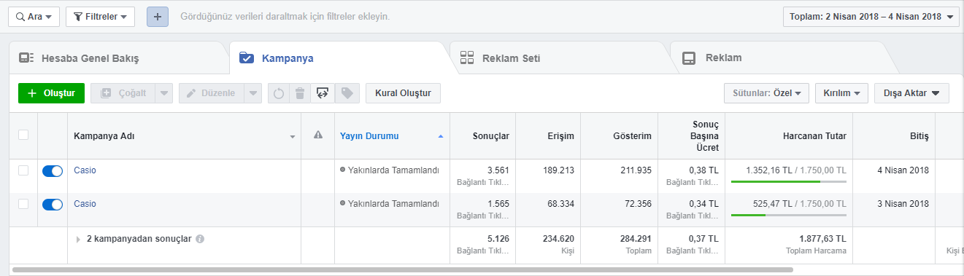Click the filter field 'Gördüğünüz verileri daraltmak için'
Viewport: 964px width, 276px height.
(285, 16)
